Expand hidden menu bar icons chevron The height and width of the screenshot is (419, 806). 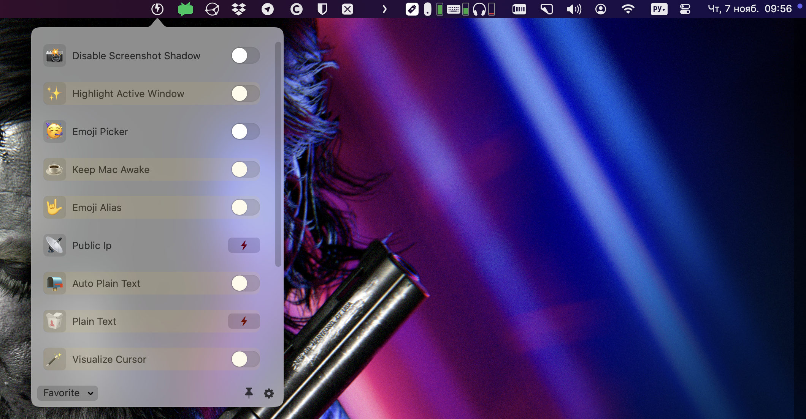[384, 9]
